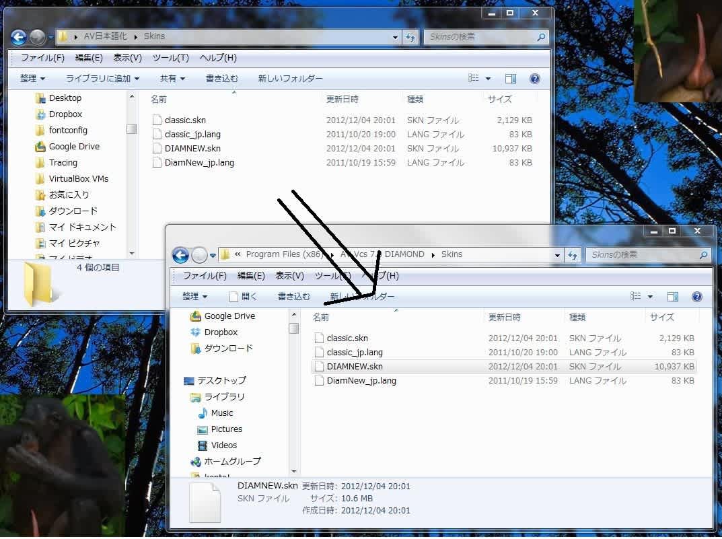The image size is (722, 539).
Task: Select Dropbox in the bottom window's favorites
Action: (221, 332)
